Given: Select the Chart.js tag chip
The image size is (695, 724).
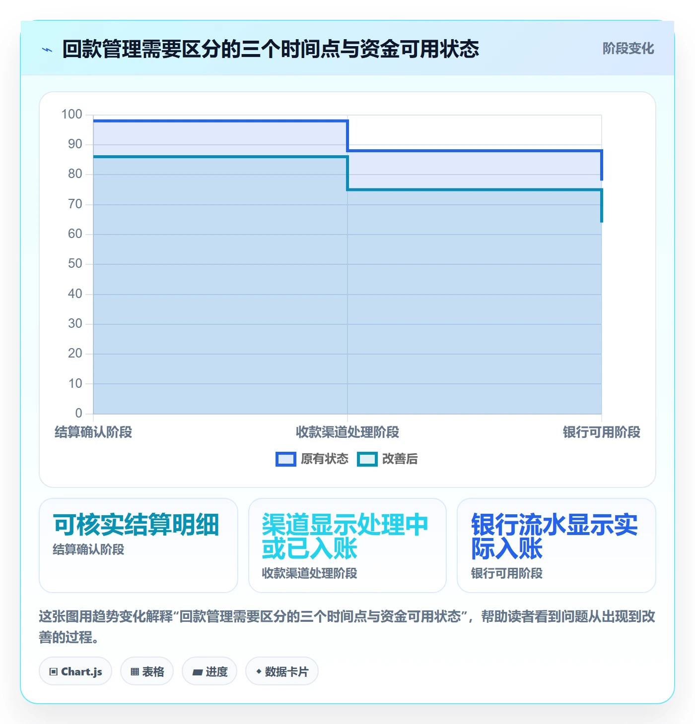Looking at the screenshot, I should pyautogui.click(x=75, y=671).
